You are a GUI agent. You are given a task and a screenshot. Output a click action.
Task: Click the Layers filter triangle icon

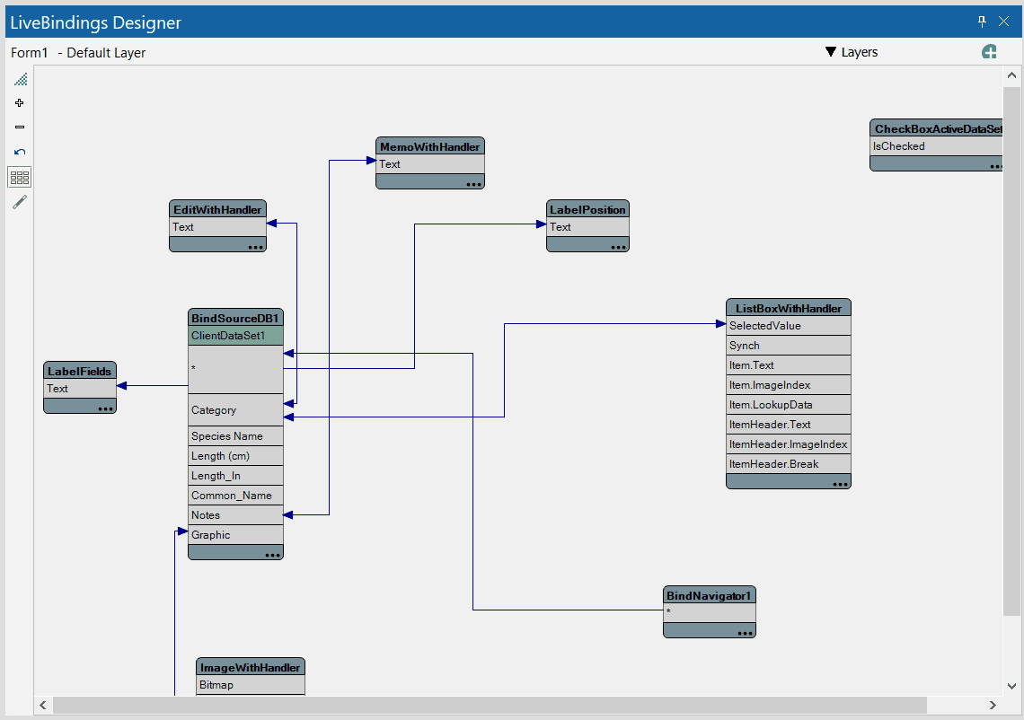click(830, 52)
